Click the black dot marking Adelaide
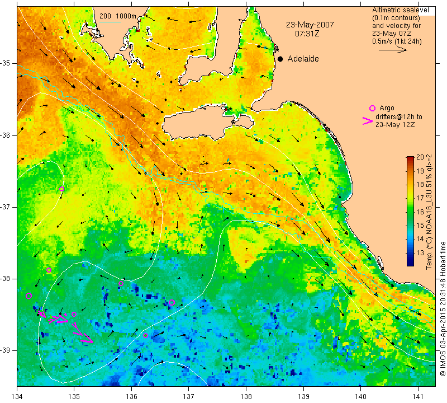The height and width of the screenshot is (403, 447). coord(280,59)
